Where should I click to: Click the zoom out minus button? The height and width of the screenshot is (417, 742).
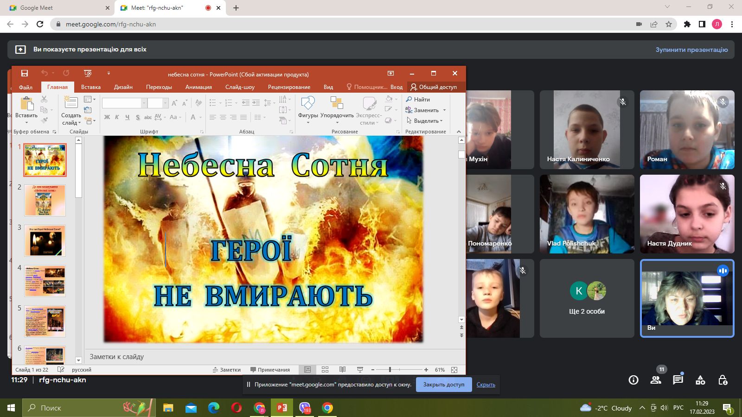[373, 370]
